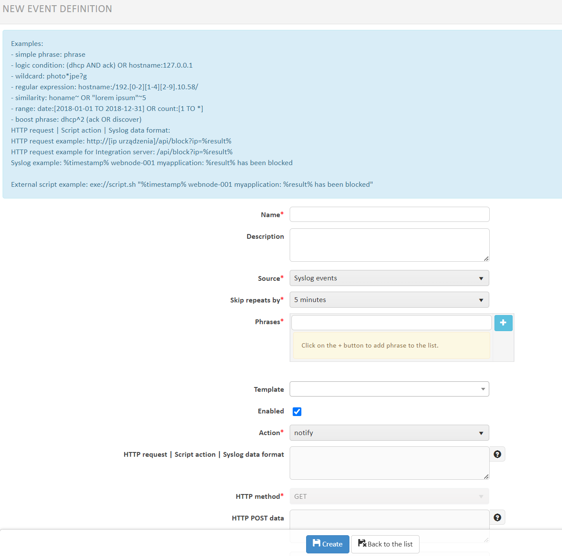562x556 pixels.
Task: Click the Syslog example line
Action: tap(152, 163)
